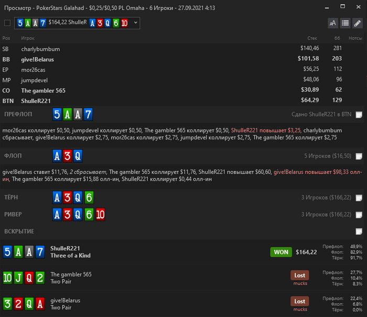Click the green A card in ПРЕФЛОП hand
The image size is (367, 317).
coord(68,114)
